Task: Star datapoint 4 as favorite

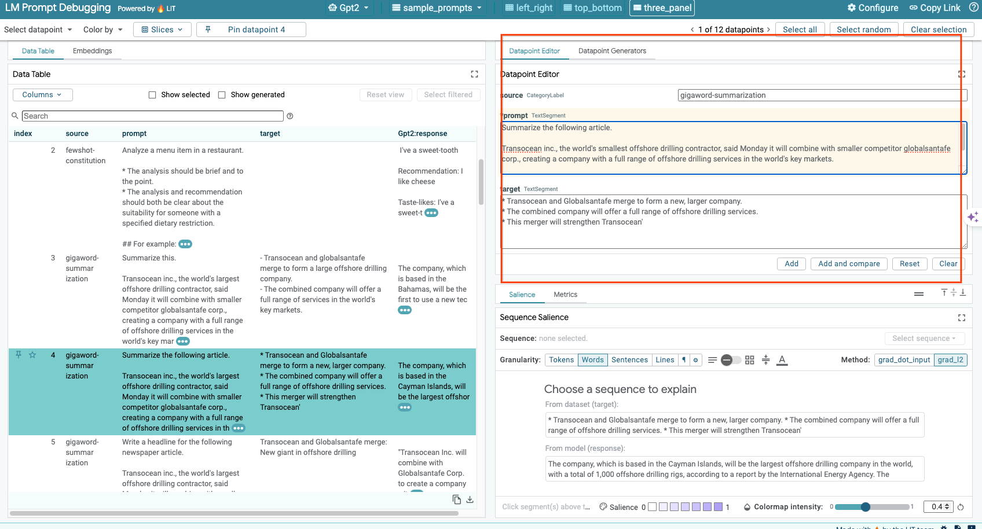Action: tap(32, 355)
